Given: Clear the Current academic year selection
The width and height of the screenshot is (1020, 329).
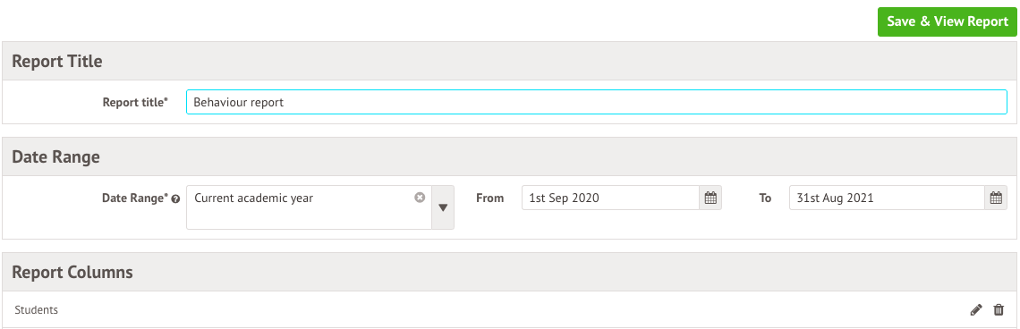Looking at the screenshot, I should click(420, 197).
